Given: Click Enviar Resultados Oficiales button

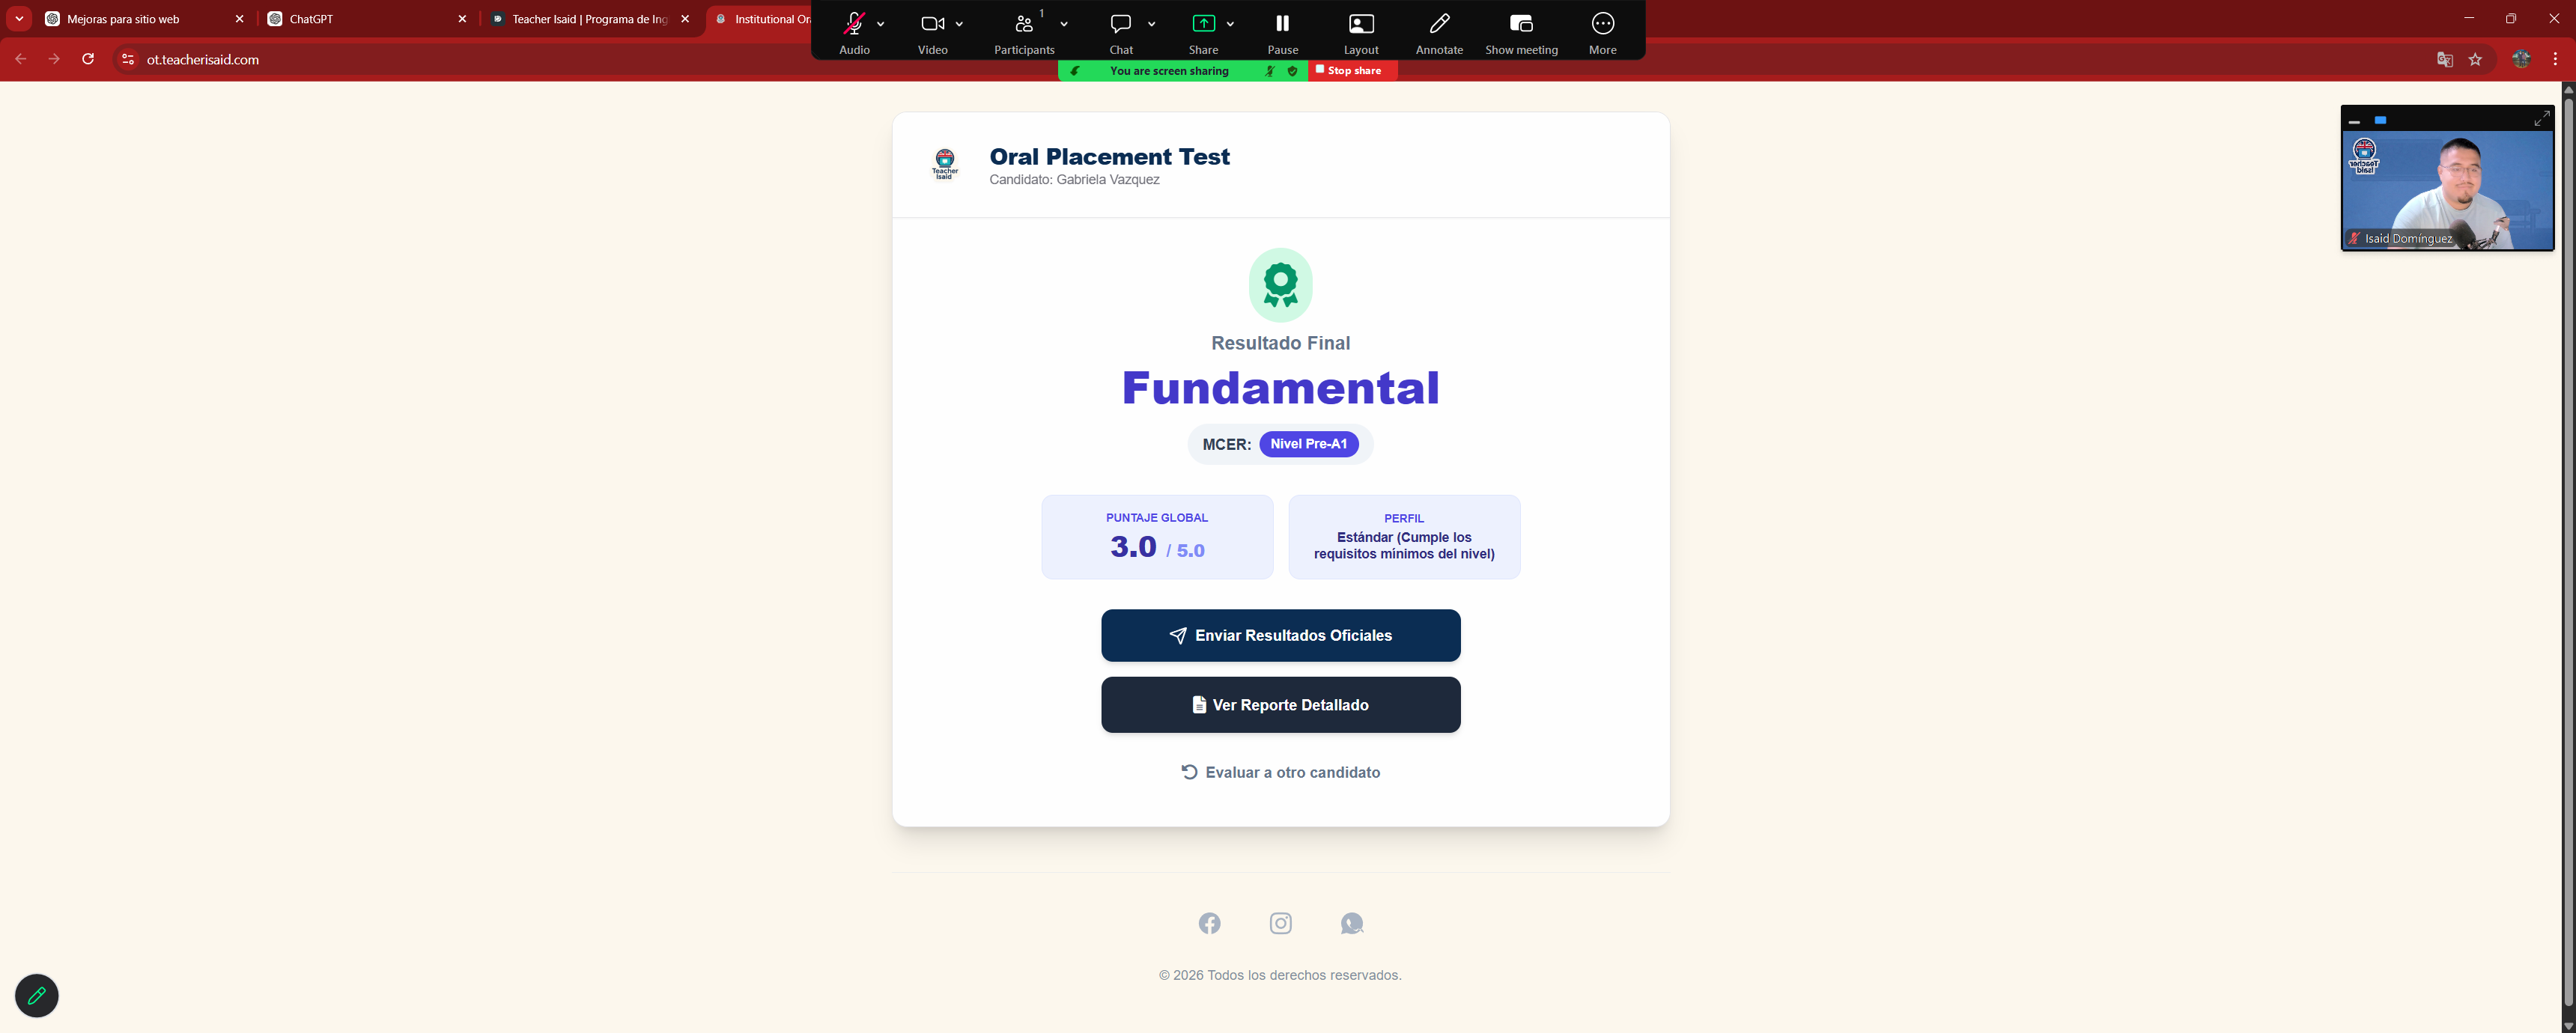Looking at the screenshot, I should (1280, 635).
